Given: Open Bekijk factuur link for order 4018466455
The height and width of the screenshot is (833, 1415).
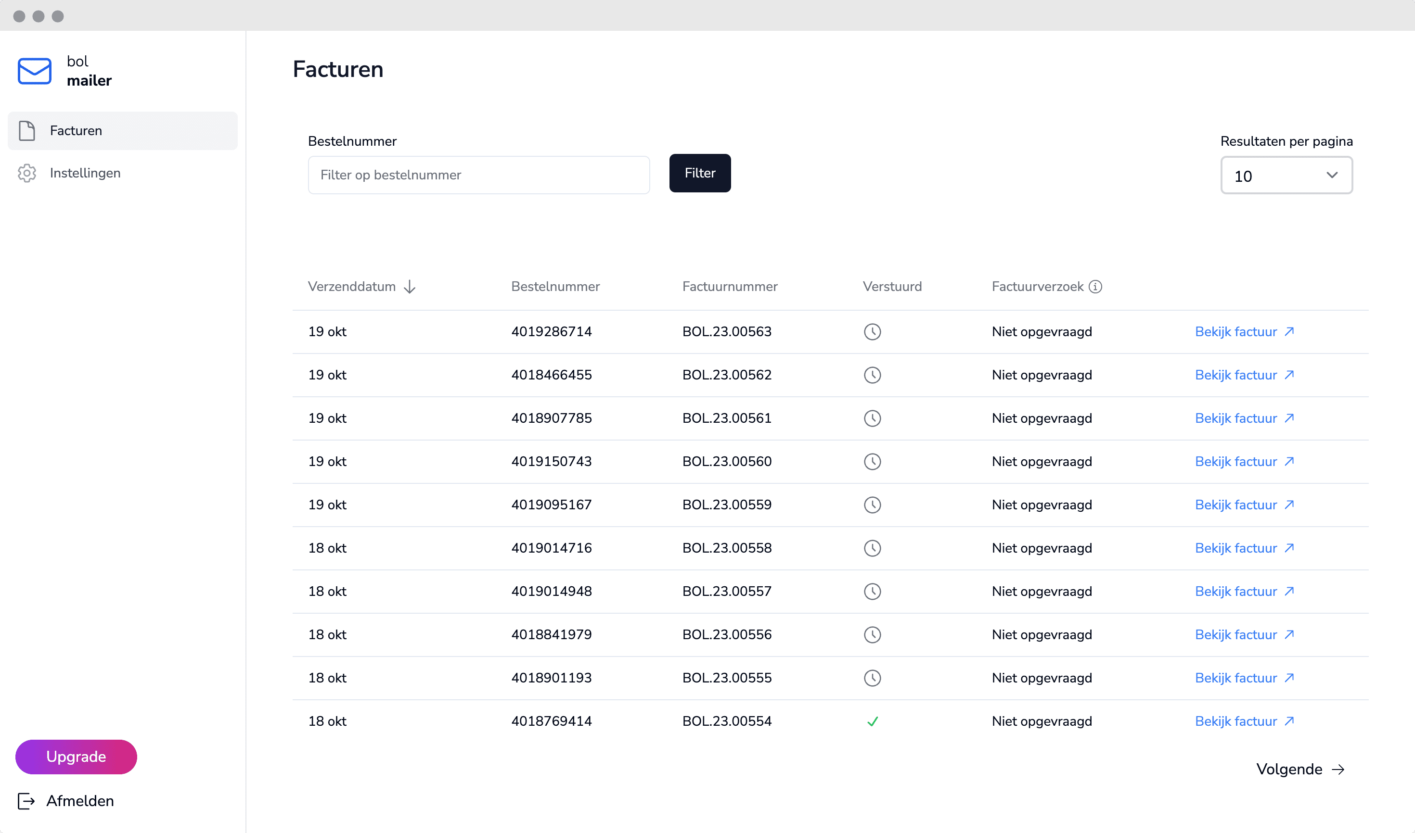Looking at the screenshot, I should (1244, 375).
